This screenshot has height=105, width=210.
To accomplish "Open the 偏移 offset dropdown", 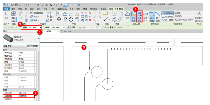I will [64, 28].
